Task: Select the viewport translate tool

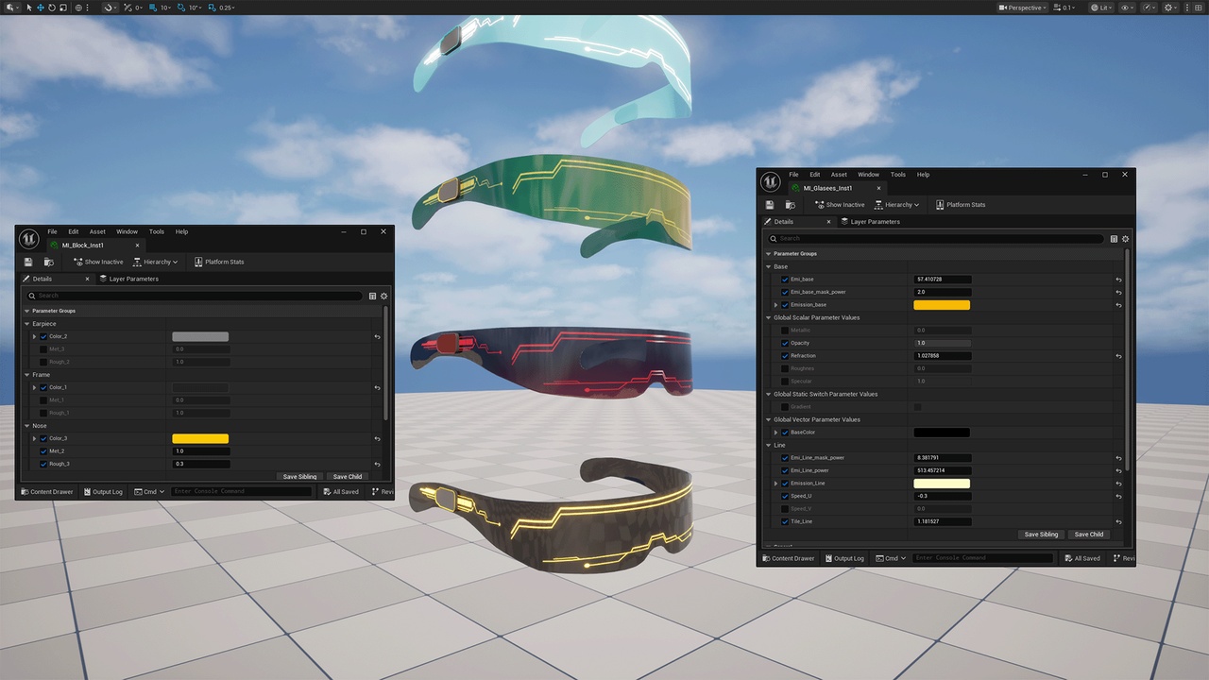Action: (x=41, y=8)
